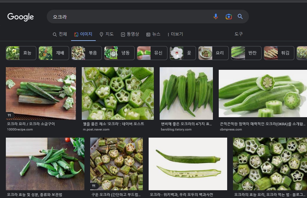Apply the 튀김 filter chip
Screen dimensions: 307x198
coord(279,53)
